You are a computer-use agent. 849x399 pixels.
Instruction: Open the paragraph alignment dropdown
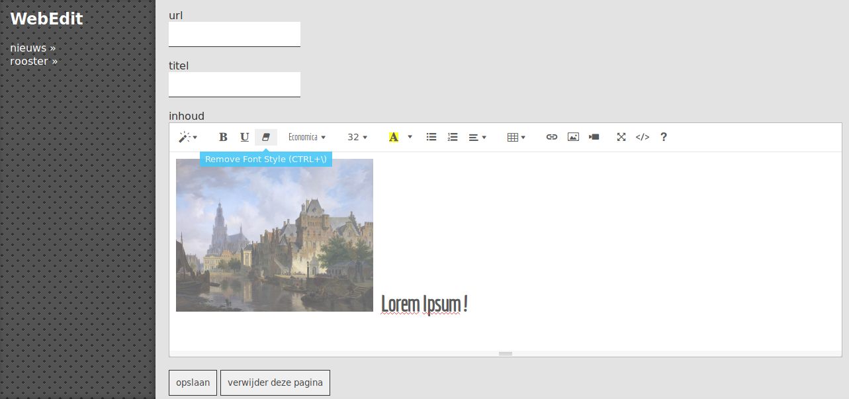coord(478,137)
